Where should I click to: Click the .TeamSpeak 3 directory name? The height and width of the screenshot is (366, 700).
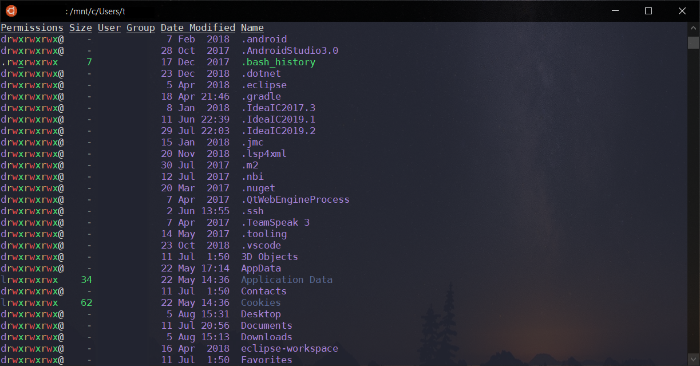275,222
